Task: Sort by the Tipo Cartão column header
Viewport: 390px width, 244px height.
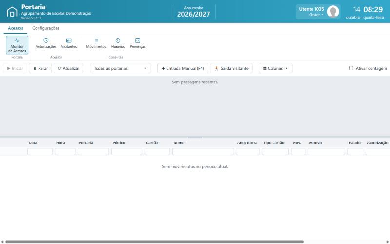Action: [x=273, y=143]
